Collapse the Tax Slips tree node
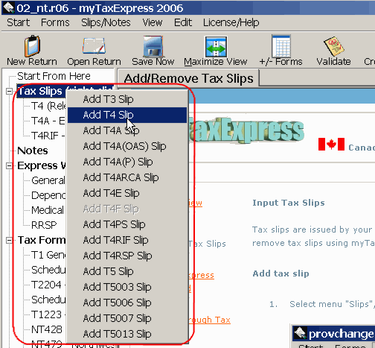The height and width of the screenshot is (348, 375). pos(9,92)
